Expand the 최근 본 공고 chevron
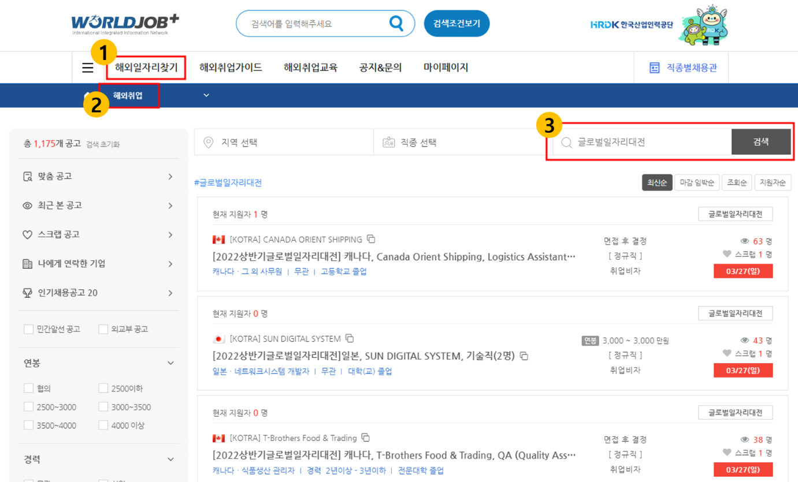 (170, 205)
